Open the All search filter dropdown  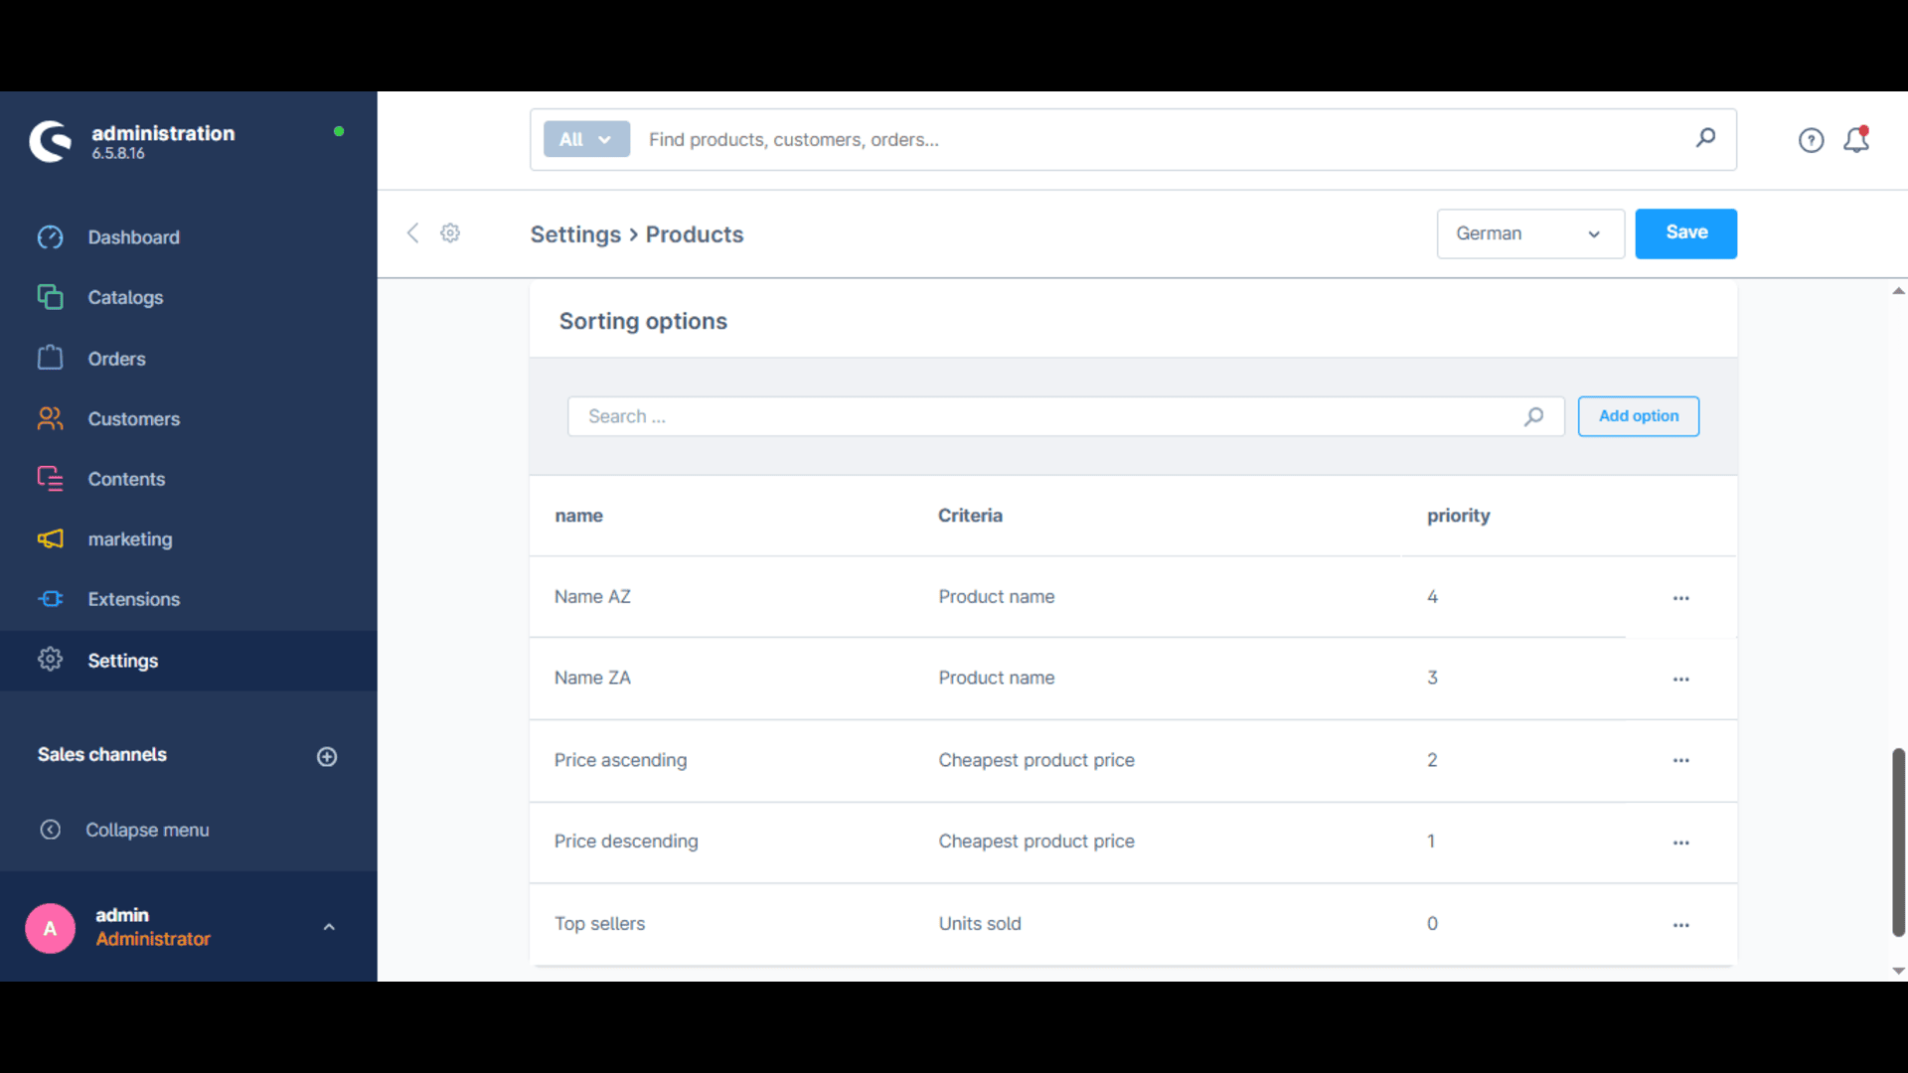pos(586,139)
